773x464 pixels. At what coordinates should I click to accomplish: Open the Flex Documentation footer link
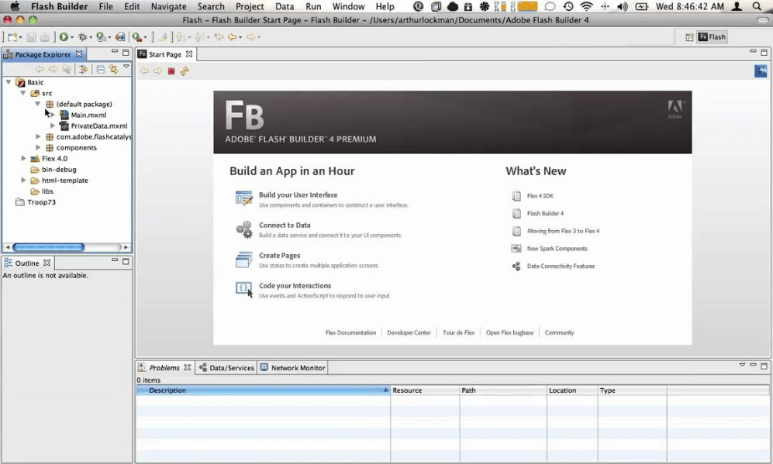coord(350,332)
